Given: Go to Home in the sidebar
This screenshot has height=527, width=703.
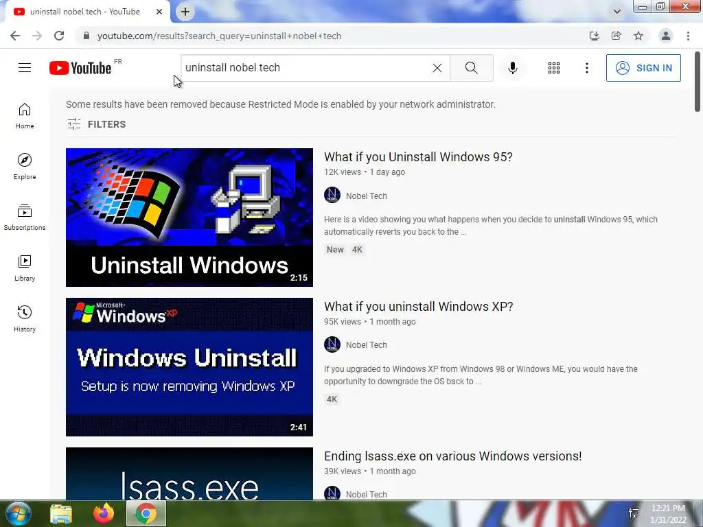Looking at the screenshot, I should coord(25,115).
